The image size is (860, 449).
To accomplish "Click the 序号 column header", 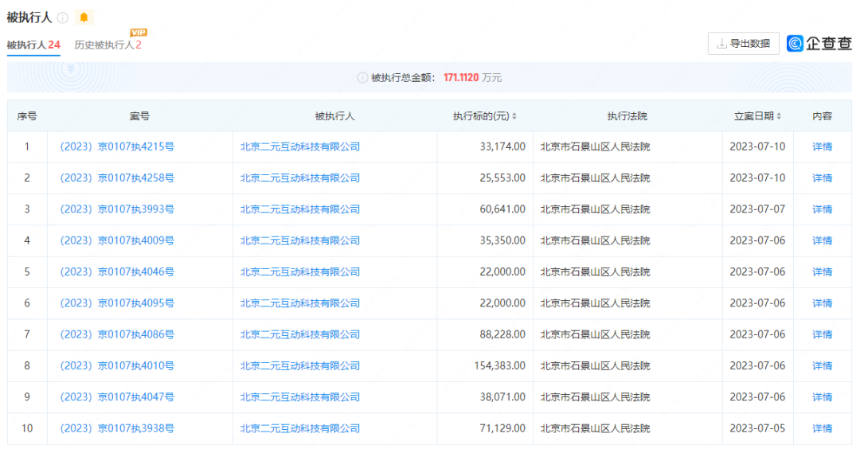I will [27, 116].
